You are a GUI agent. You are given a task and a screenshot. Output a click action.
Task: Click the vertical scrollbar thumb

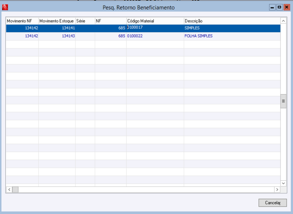(283, 101)
